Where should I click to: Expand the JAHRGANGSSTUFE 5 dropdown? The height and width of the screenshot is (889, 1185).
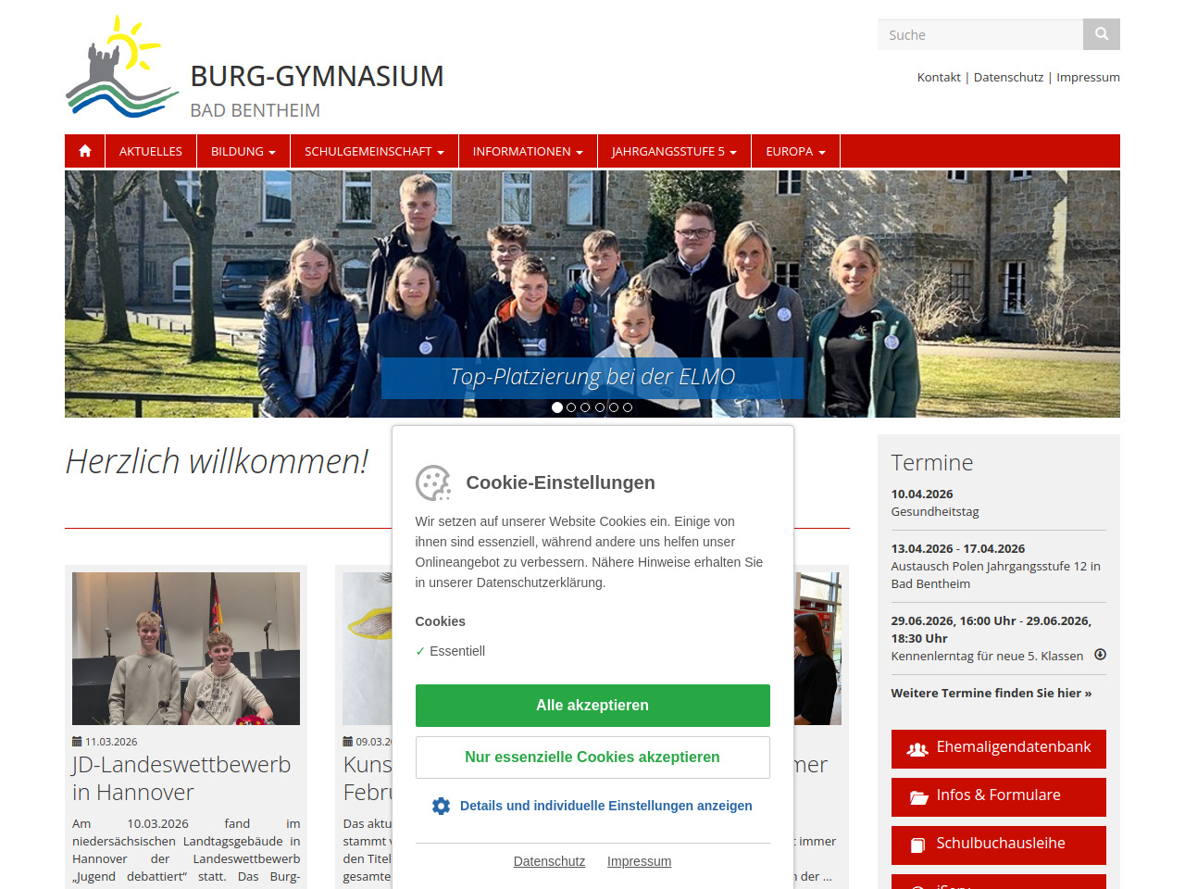coord(673,151)
